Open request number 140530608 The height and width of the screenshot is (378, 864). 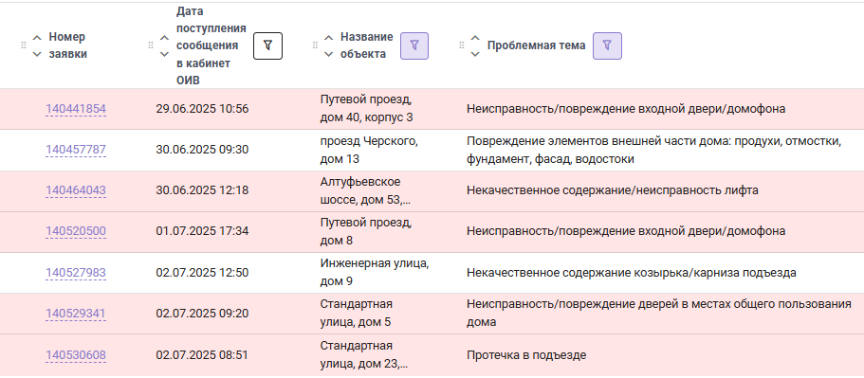76,355
